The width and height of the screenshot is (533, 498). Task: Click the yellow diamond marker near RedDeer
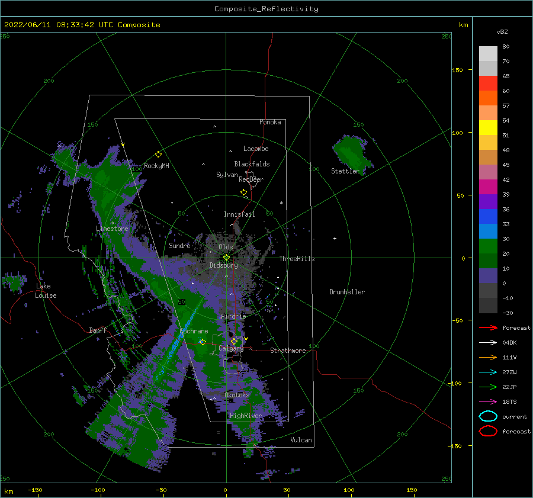244,192
